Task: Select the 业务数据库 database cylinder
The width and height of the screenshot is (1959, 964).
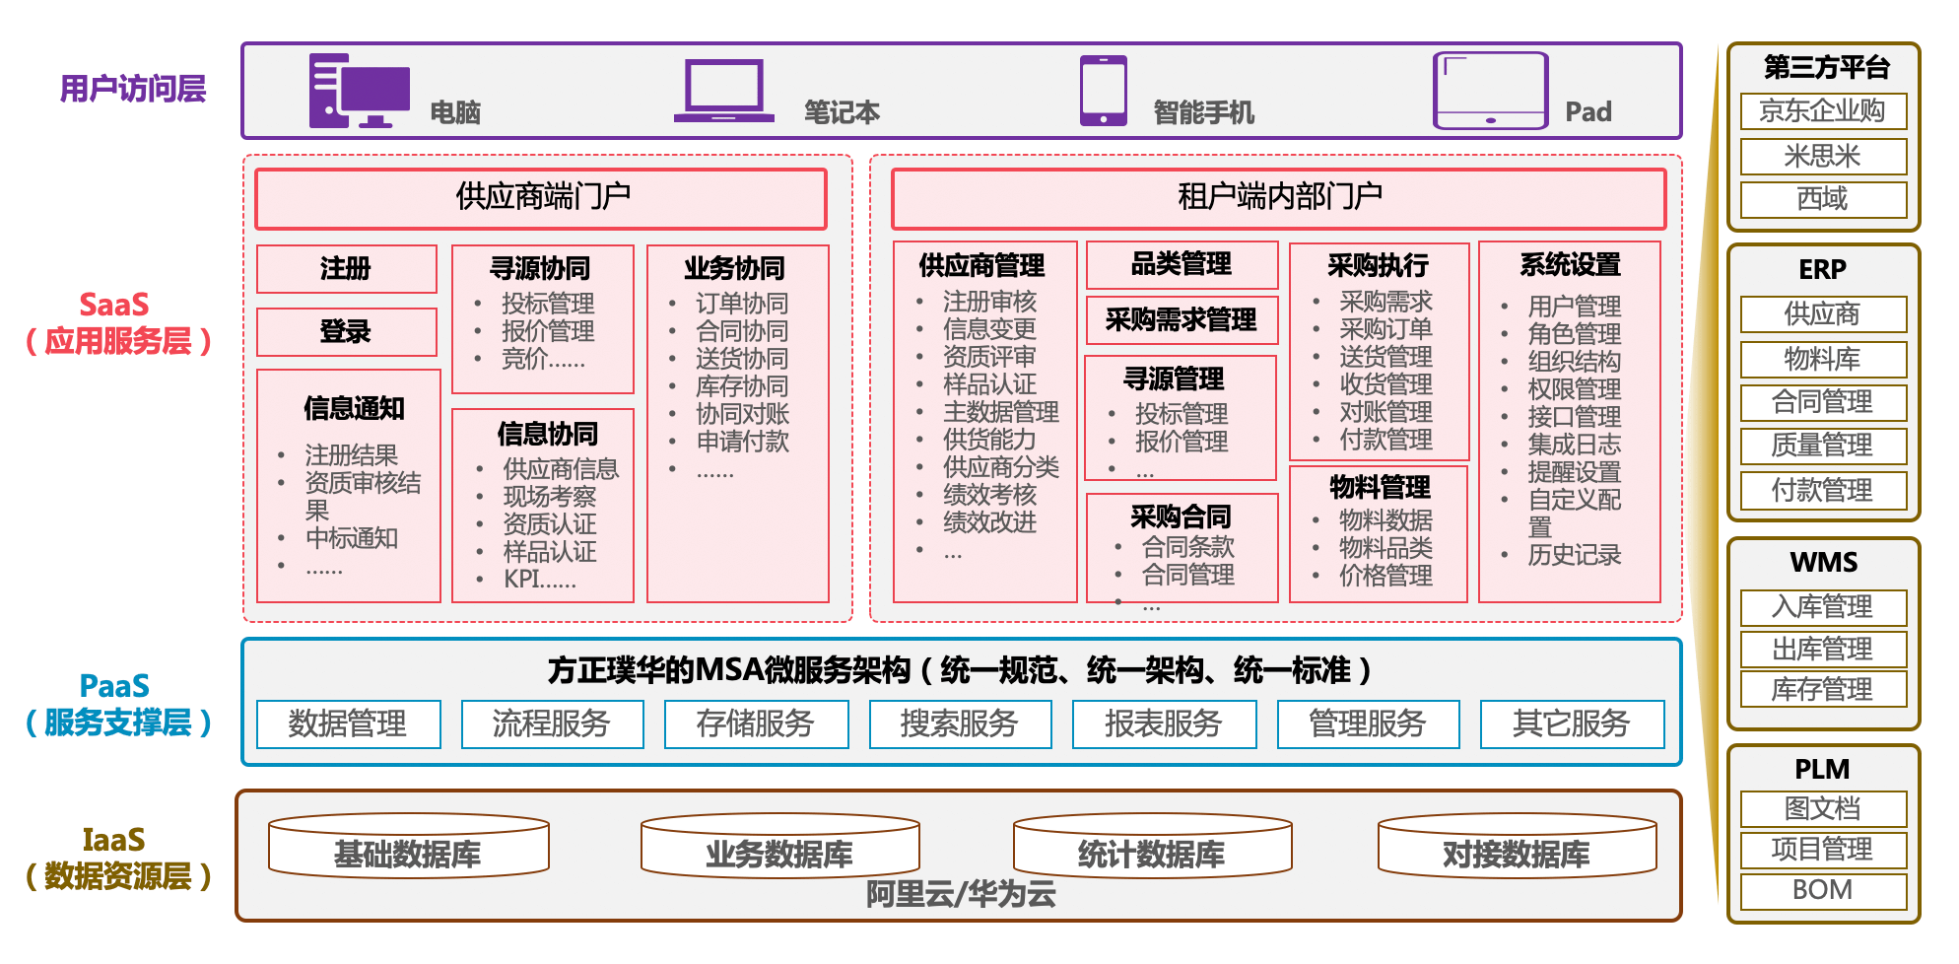Action: 779,848
